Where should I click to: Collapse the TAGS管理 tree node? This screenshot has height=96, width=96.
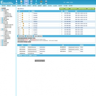click(x=1, y=30)
